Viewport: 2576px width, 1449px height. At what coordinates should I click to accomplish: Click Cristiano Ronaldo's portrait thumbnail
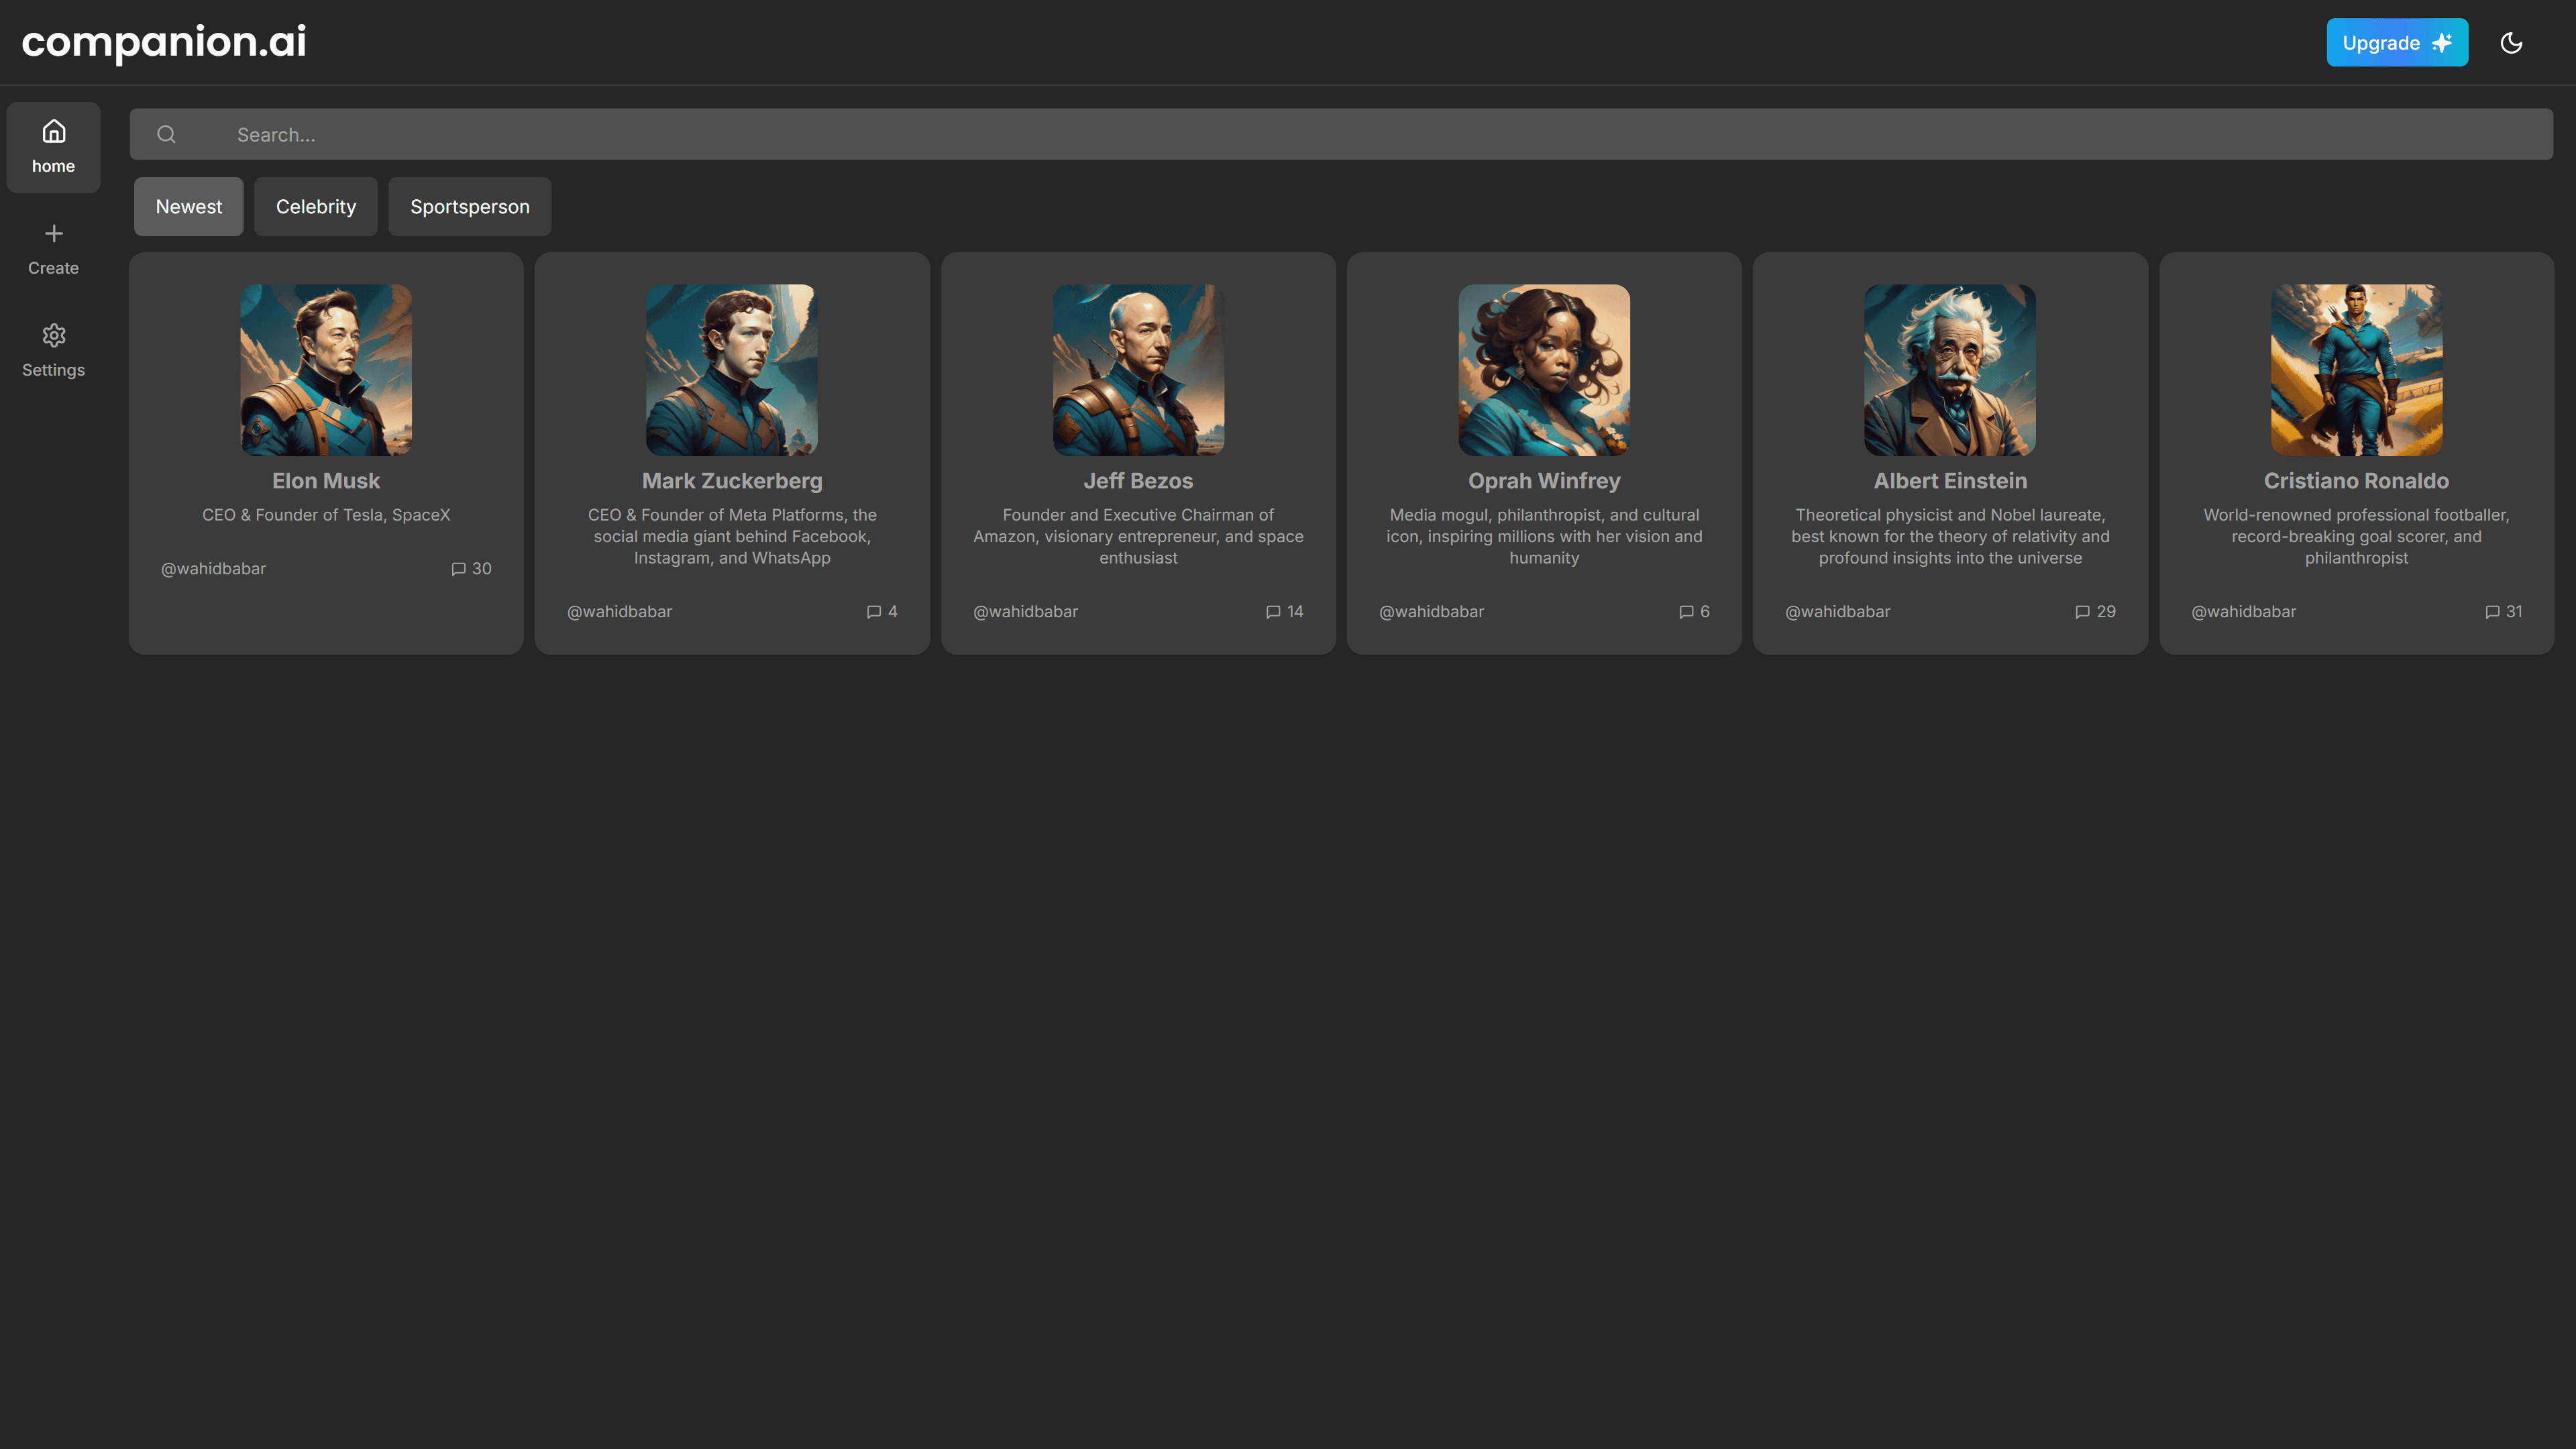click(2356, 370)
